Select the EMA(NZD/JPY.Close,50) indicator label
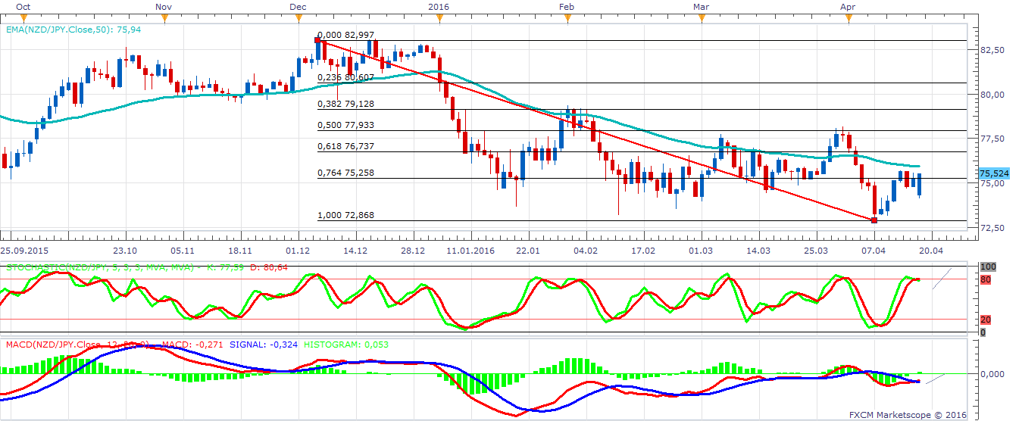The height and width of the screenshot is (421, 1022). click(73, 30)
